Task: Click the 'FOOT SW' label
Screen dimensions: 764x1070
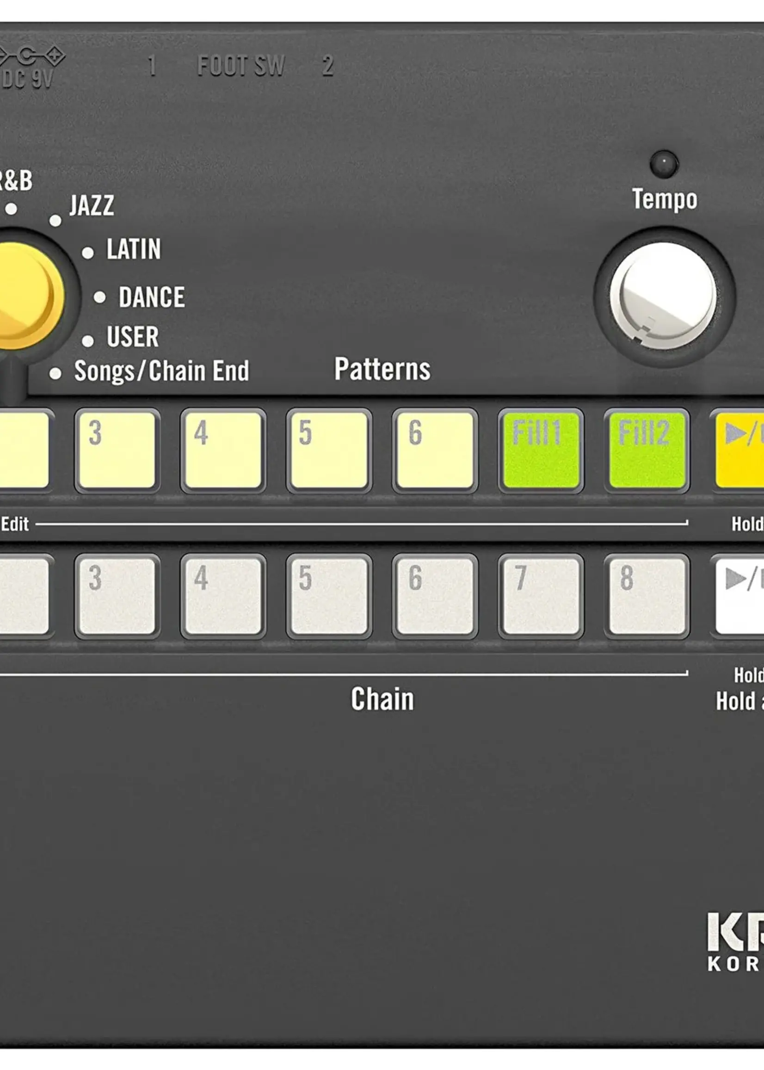Action: [x=241, y=66]
